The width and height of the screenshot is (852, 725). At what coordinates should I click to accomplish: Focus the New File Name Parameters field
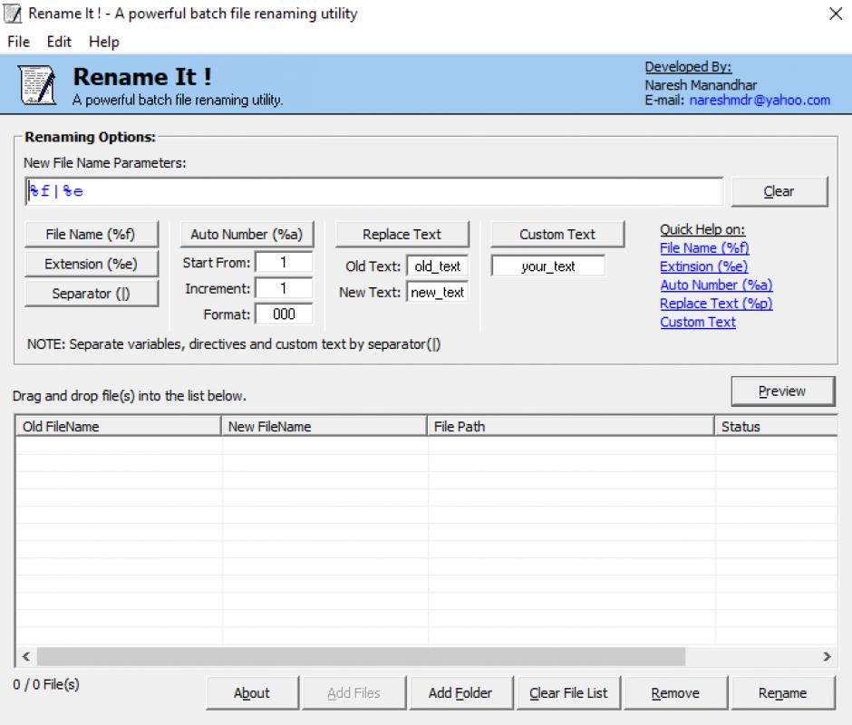(x=373, y=191)
